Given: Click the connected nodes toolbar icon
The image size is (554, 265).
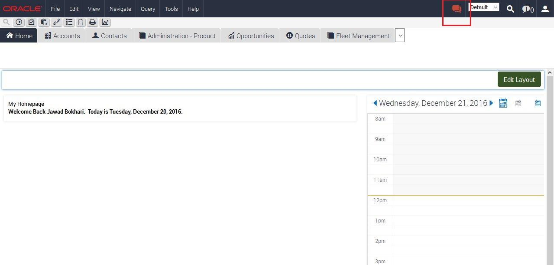Looking at the screenshot, I should point(56,22).
